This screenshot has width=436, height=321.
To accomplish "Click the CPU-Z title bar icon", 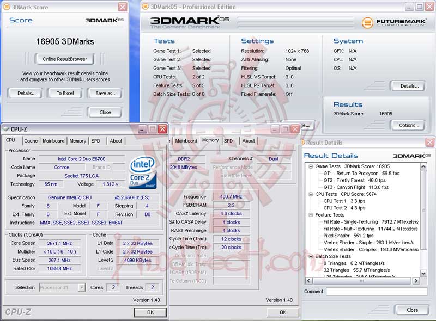I will tap(6, 129).
